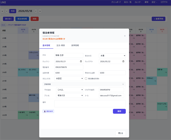Screen dimensions: 171x140
Task: Click the 新規予約 new reservation button
Action: click(159, 19)
